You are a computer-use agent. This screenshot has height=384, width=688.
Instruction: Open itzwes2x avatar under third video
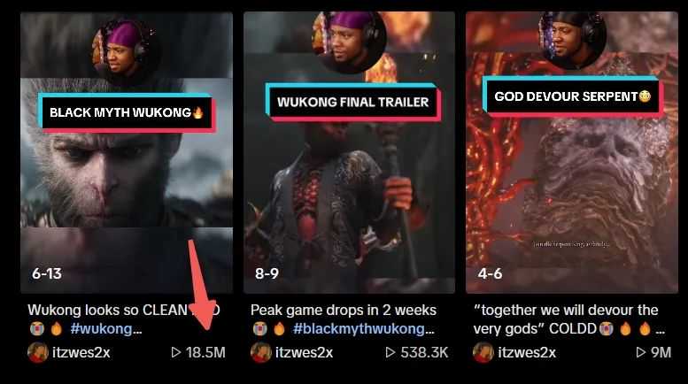click(483, 352)
